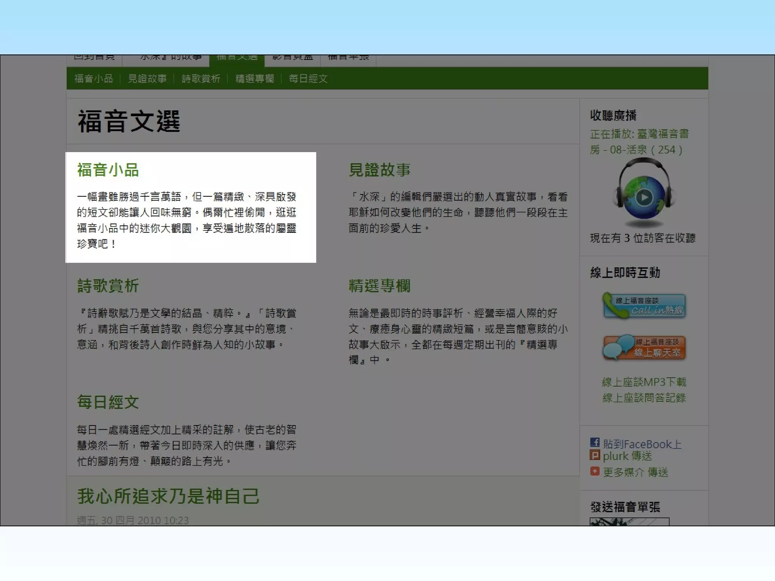Screen dimensions: 775x581
Task: Open the 見證故事 section heading
Action: [x=380, y=170]
